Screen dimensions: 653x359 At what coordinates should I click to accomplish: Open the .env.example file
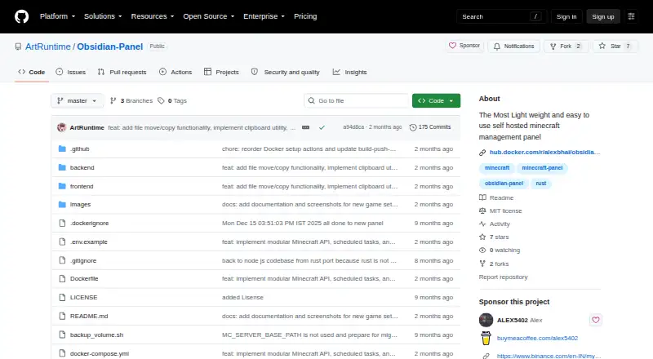(89, 242)
